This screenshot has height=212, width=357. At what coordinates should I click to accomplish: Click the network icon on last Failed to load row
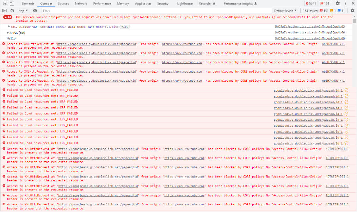[346, 143]
